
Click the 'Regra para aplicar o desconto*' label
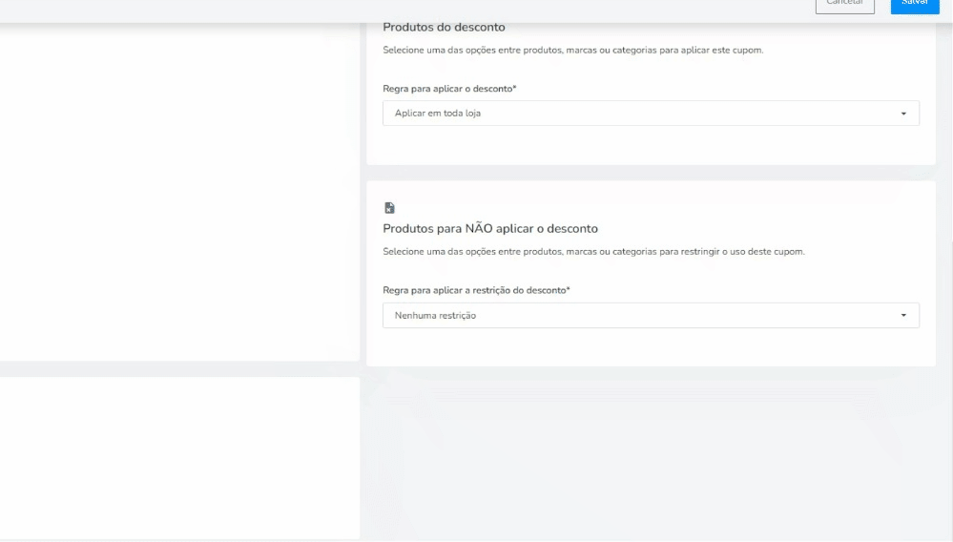click(x=449, y=89)
